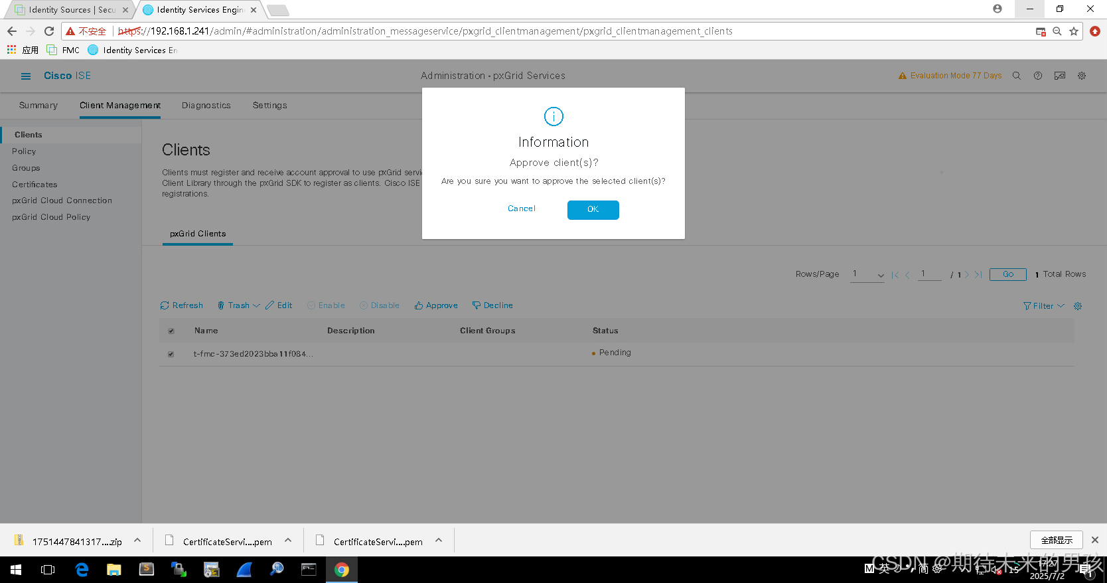1107x583 pixels.
Task: Reload the page with browser refresh icon
Action: [49, 31]
